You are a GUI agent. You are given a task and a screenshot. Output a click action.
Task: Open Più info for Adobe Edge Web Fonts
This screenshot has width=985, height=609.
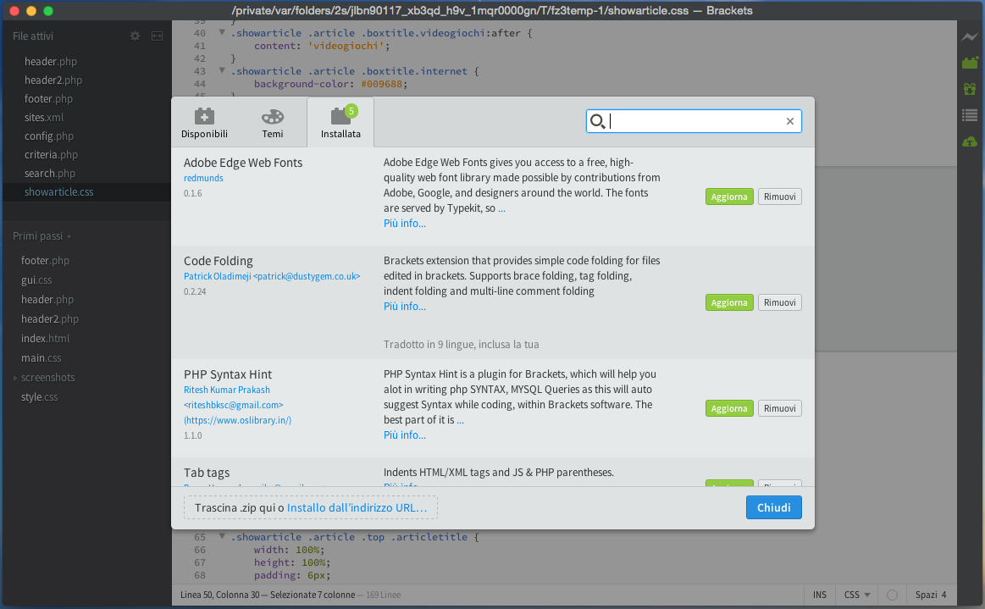(405, 223)
